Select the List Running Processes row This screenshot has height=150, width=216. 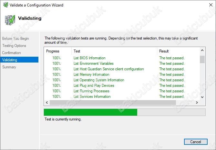122,91
